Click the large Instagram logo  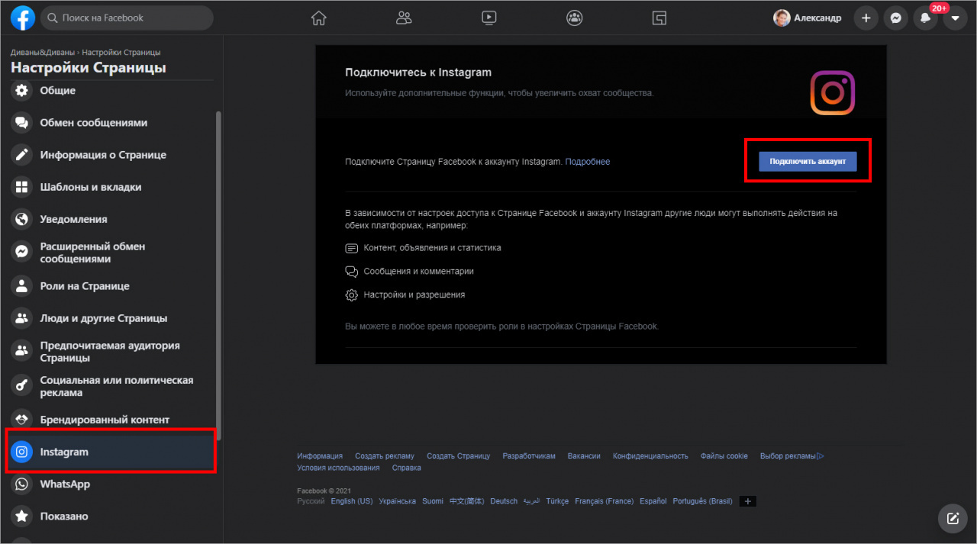[x=833, y=93]
